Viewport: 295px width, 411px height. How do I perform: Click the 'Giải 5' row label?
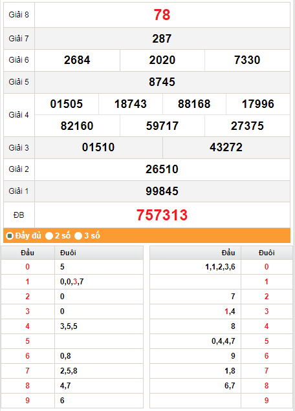(x=19, y=82)
